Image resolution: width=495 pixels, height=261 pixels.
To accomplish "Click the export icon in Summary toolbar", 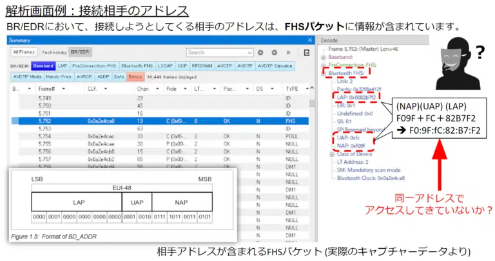I will click(x=307, y=53).
